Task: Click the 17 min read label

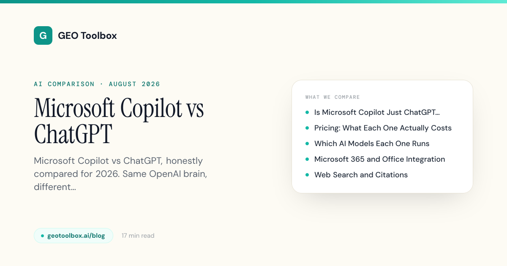Action: [138, 236]
